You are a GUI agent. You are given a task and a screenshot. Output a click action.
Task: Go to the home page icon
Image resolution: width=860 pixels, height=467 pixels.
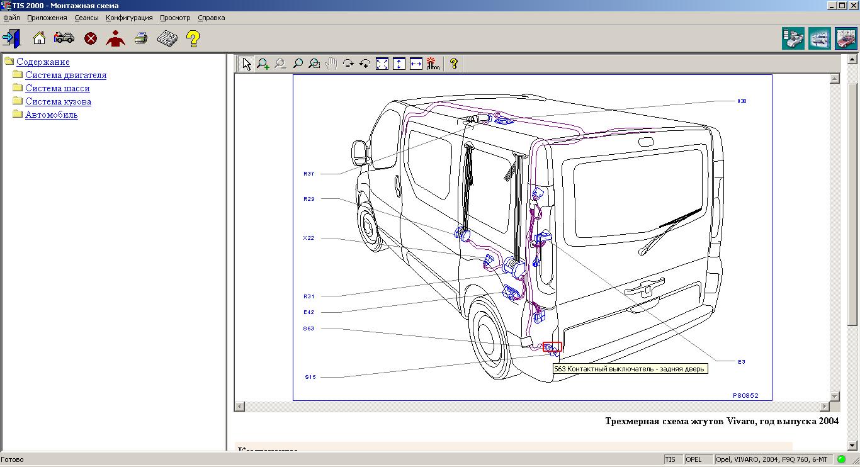[39, 38]
